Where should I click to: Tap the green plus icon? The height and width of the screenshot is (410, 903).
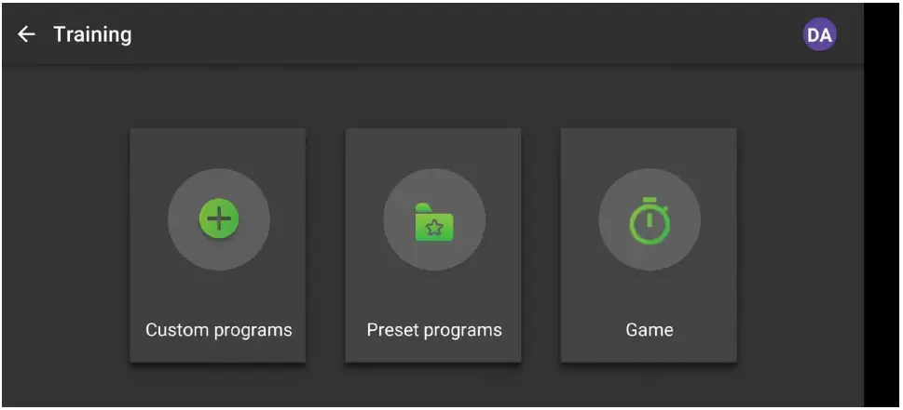point(219,218)
